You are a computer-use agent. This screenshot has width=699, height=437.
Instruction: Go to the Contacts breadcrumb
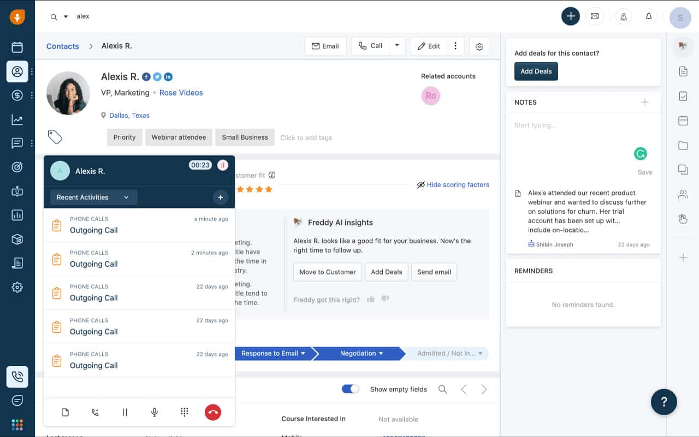pos(63,46)
